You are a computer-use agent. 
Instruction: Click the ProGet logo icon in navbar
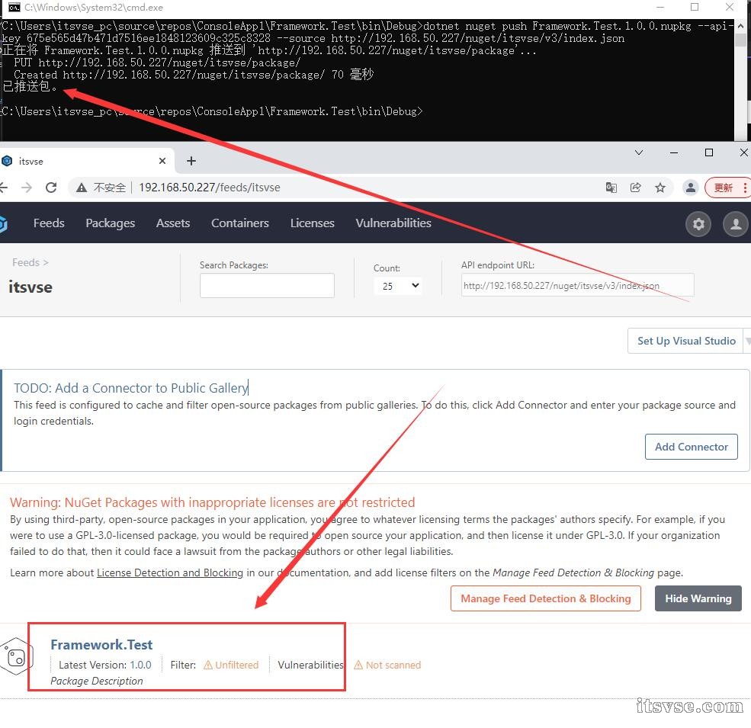click(x=3, y=223)
